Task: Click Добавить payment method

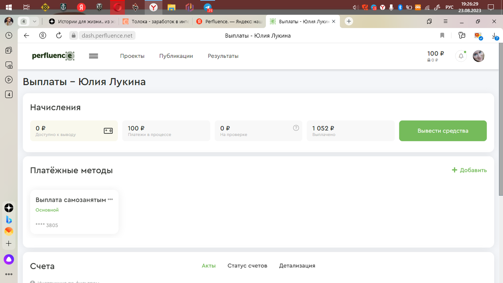Action: 469,170
